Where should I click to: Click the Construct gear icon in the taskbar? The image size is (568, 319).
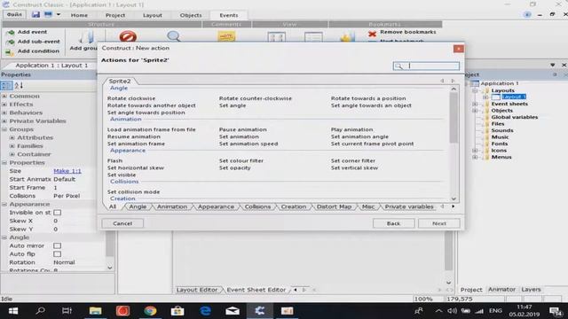pyautogui.click(x=259, y=311)
